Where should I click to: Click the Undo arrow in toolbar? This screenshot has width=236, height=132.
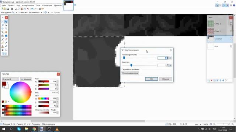(32, 9)
